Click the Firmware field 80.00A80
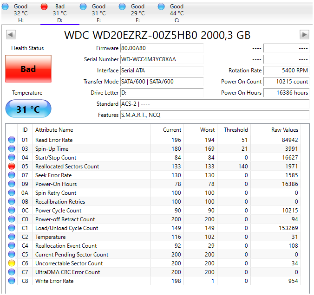The height and width of the screenshot is (295, 314). pyautogui.click(x=162, y=48)
